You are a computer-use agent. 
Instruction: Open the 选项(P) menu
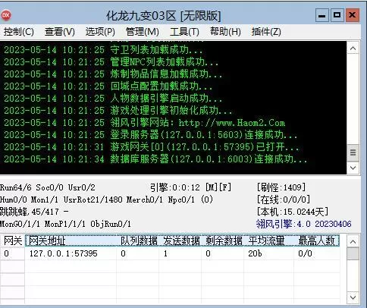100,32
